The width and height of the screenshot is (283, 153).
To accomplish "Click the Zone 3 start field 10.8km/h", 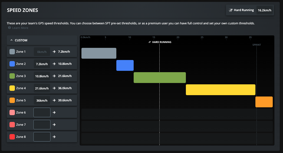I will pyautogui.click(x=42, y=76).
